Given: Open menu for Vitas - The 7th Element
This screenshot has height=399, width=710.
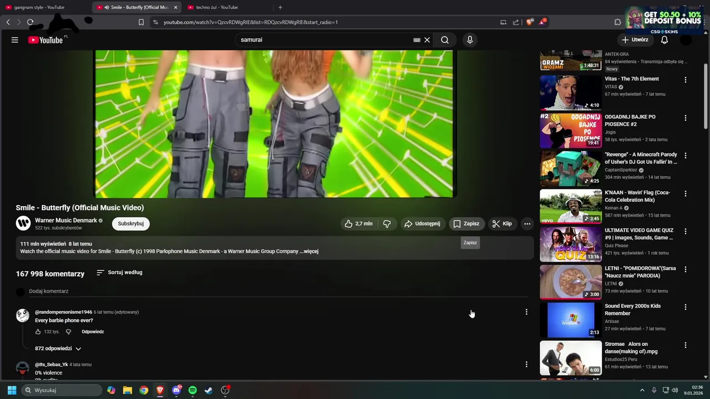Looking at the screenshot, I should (x=686, y=80).
